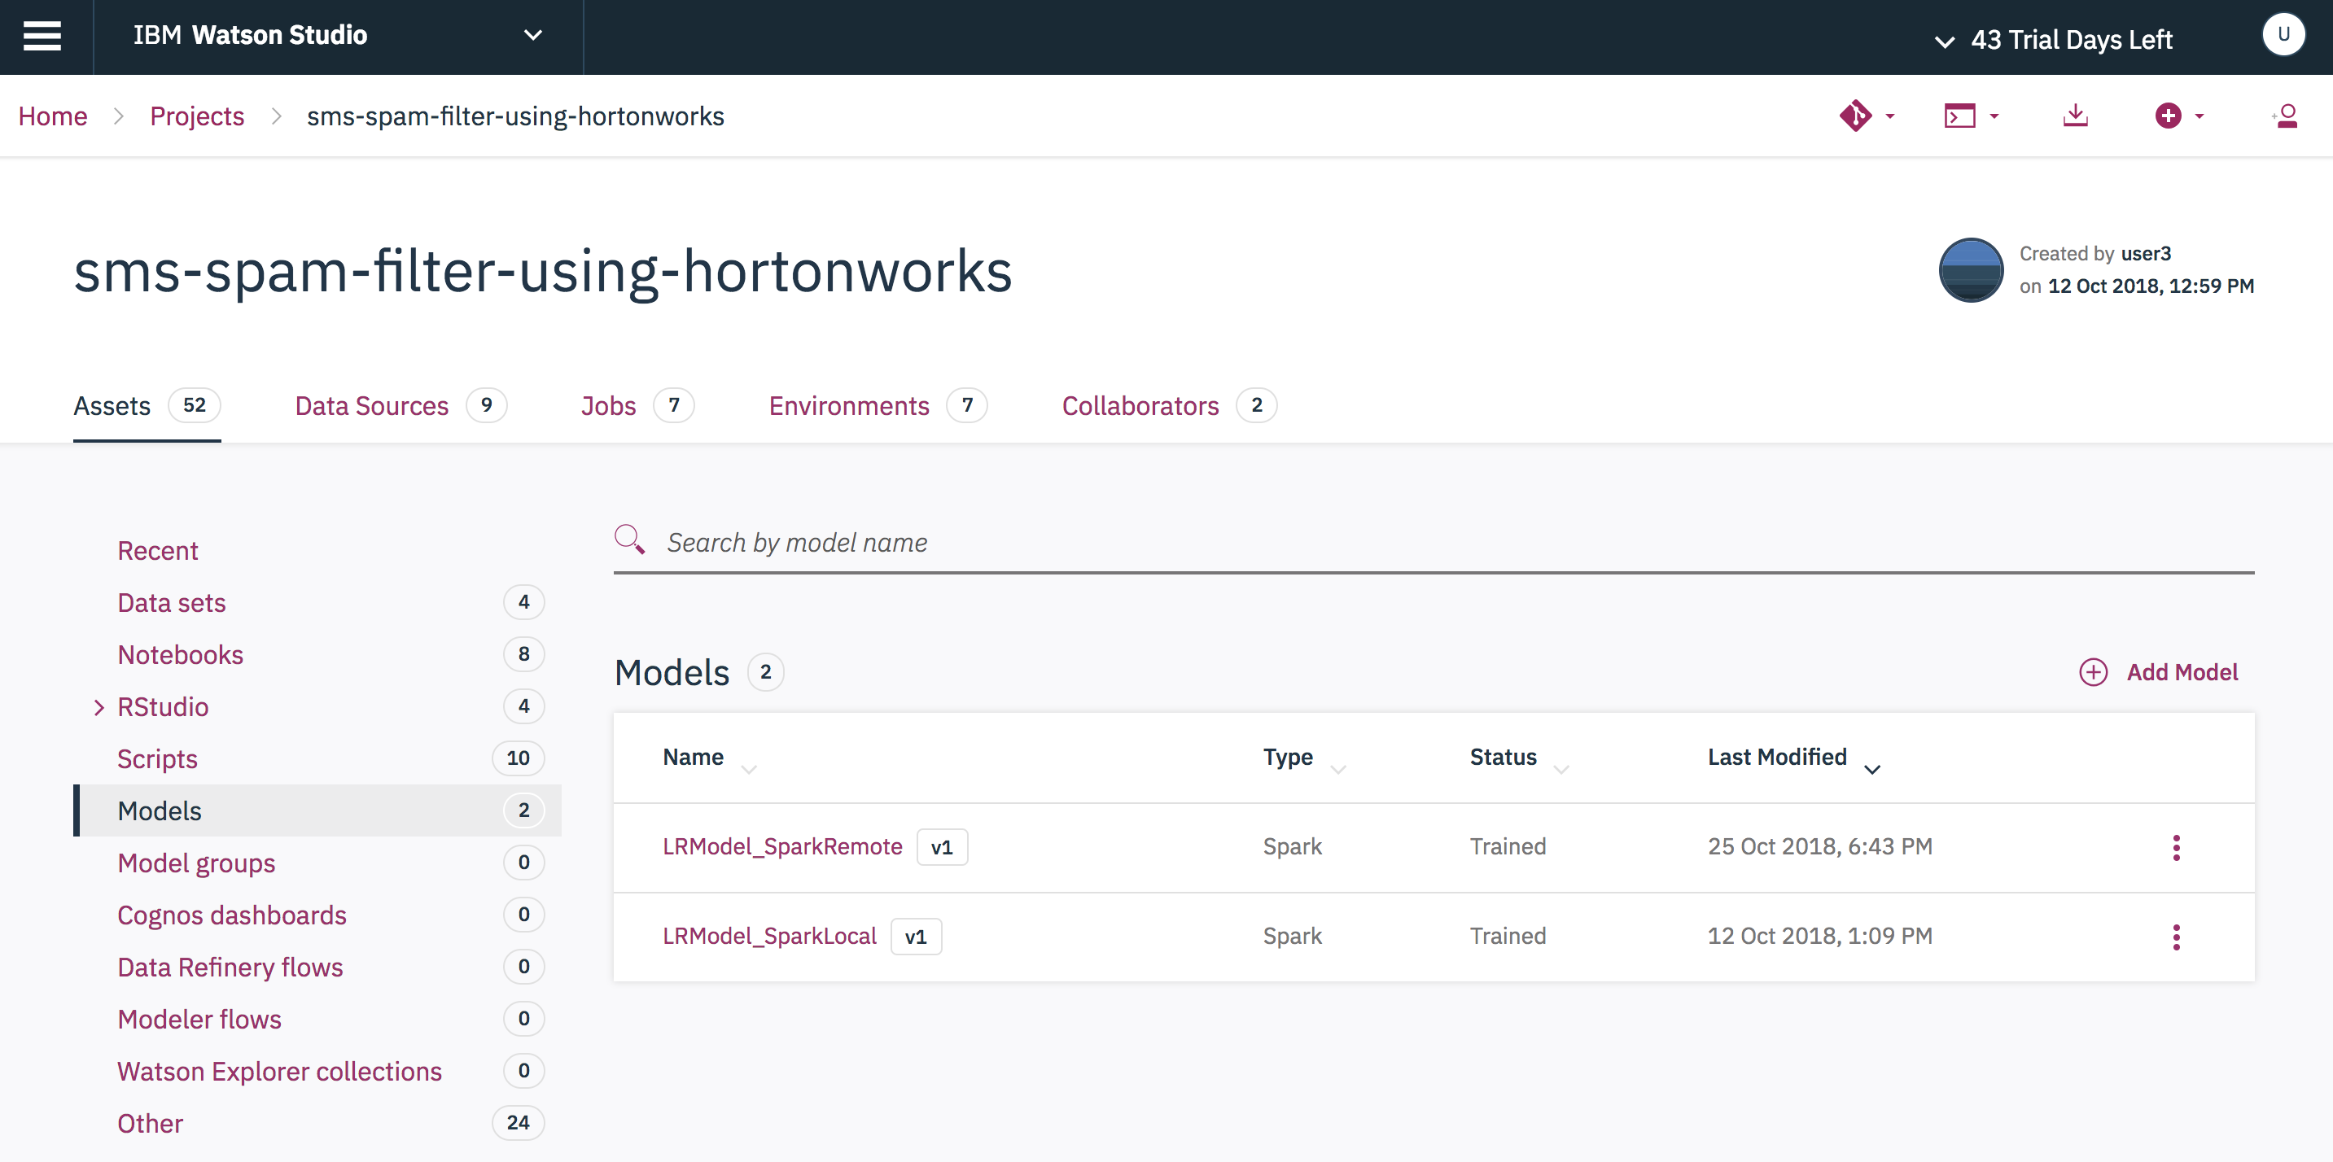Viewport: 2333px width, 1162px height.
Task: Sort the models by Name column
Action: [693, 758]
